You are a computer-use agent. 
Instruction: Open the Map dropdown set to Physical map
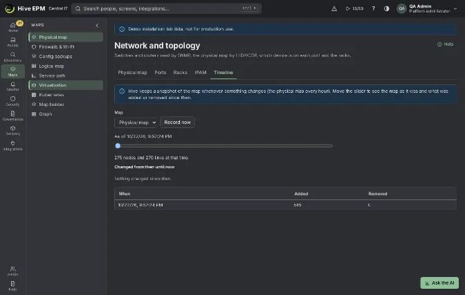[x=136, y=123]
